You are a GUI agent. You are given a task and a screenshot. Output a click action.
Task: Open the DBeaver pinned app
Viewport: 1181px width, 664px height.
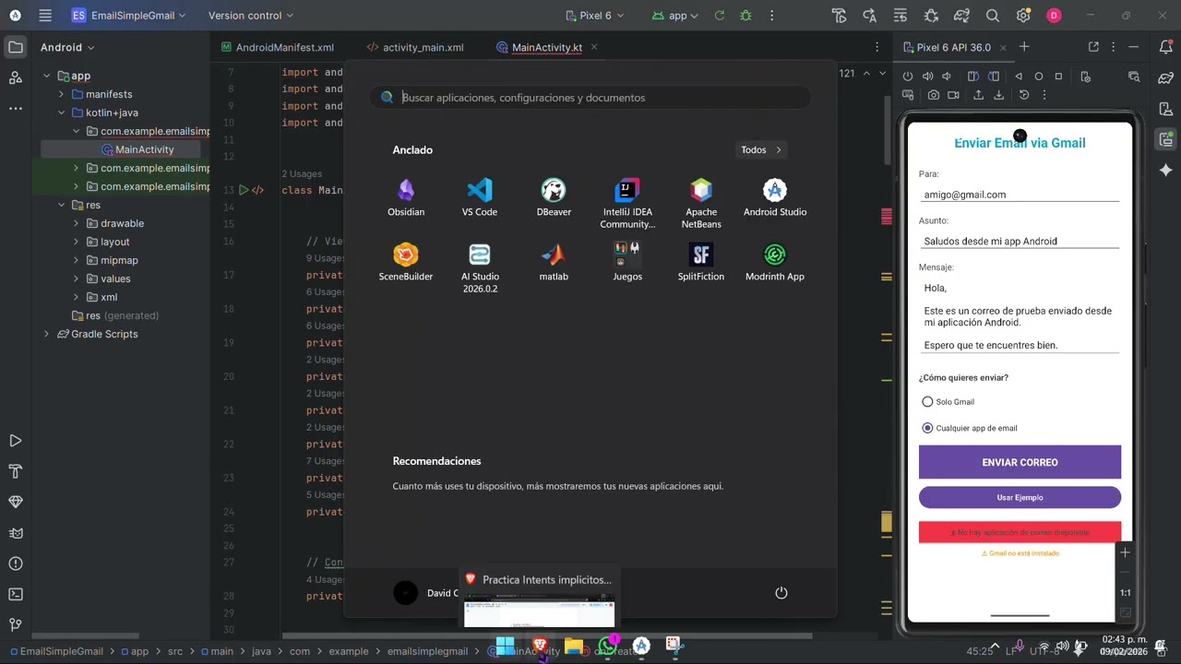click(x=554, y=197)
